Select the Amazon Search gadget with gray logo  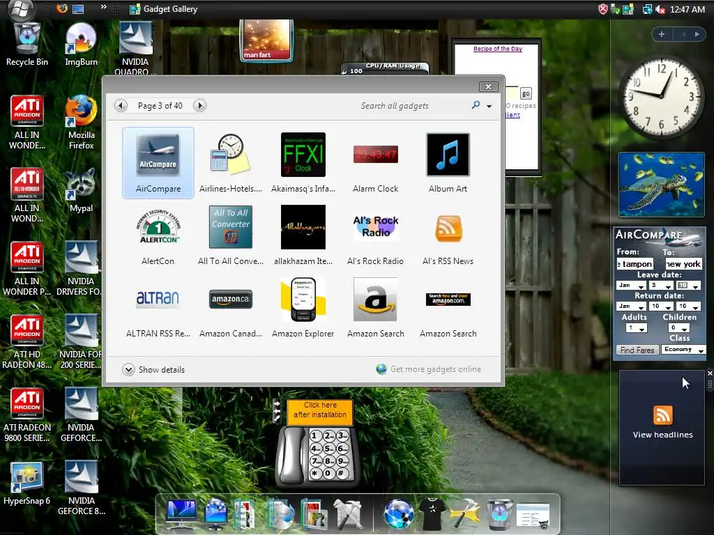376,307
